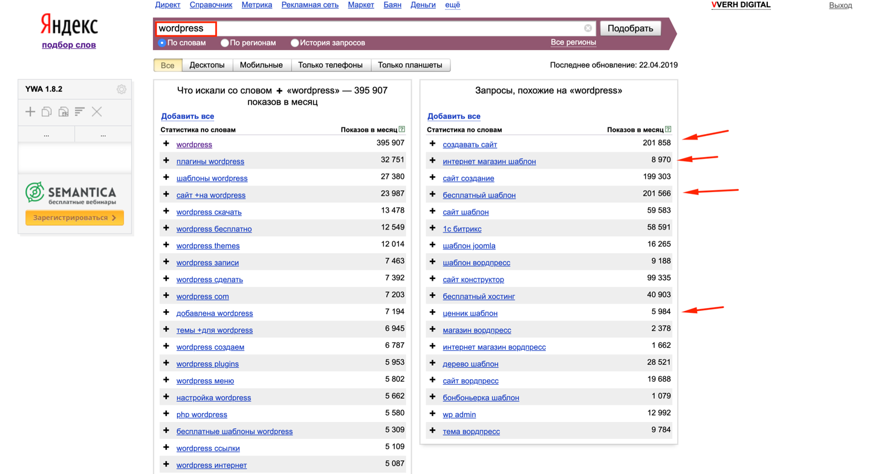
Task: Add the phrase 1с битрикс with plus icon
Action: tap(432, 228)
